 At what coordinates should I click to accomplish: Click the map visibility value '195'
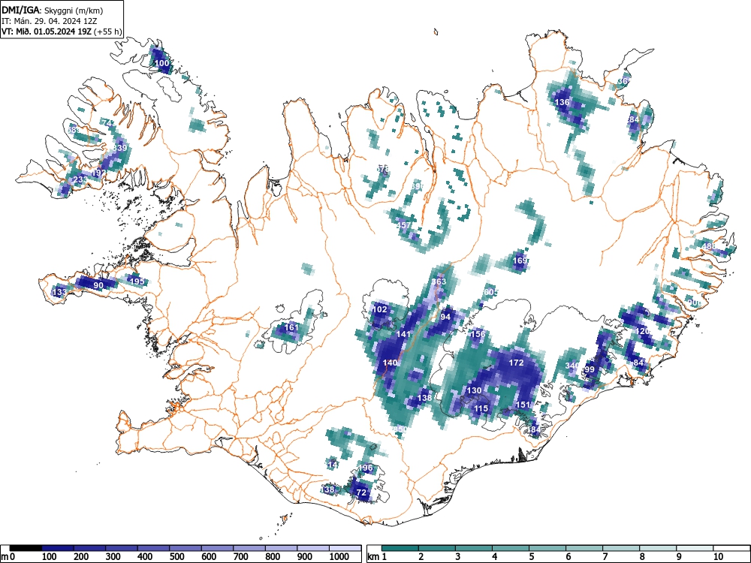pos(137,281)
